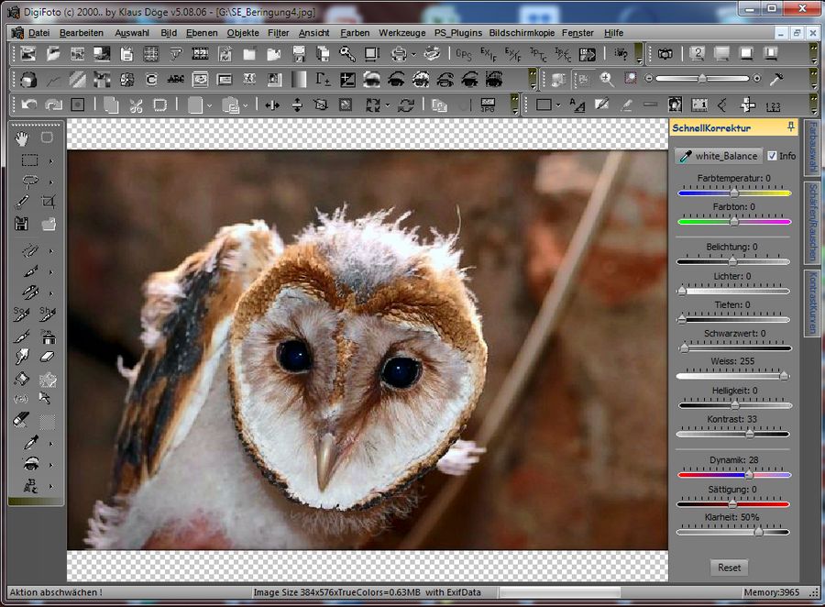Switch to the Kontrastkurven side tab
825x607 pixels.
click(811, 303)
